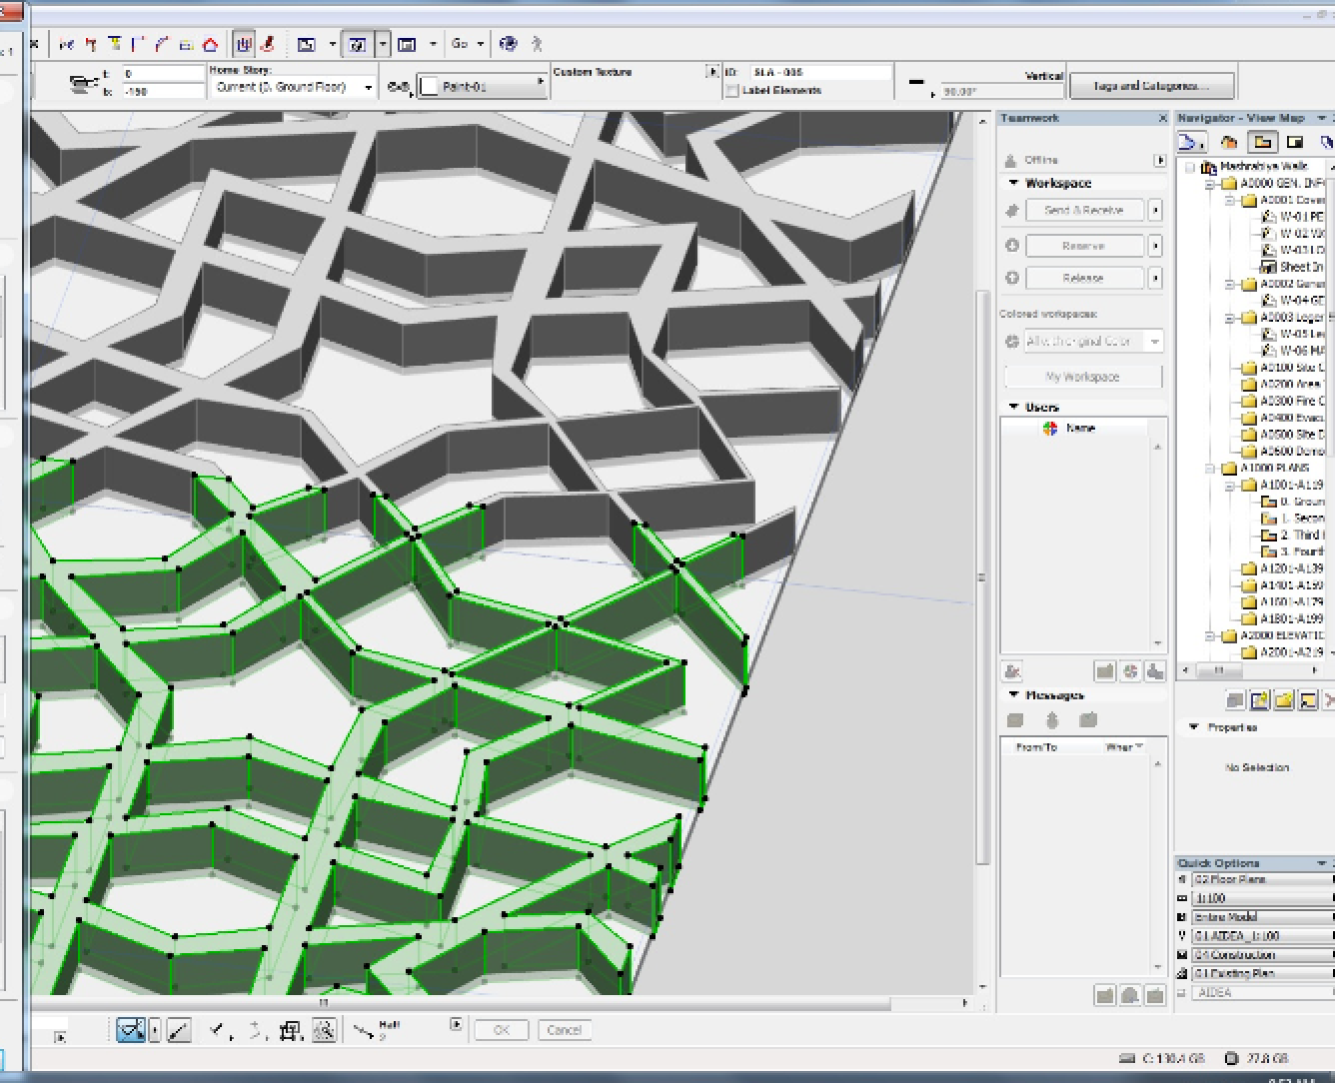The height and width of the screenshot is (1083, 1335).
Task: Collapse the A1000 PLANS folder in tree
Action: click(1210, 468)
